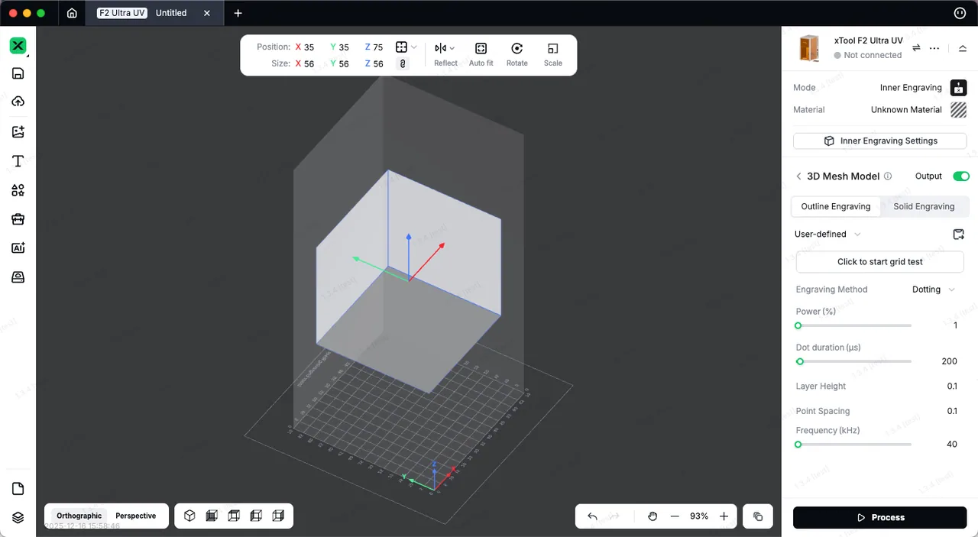The height and width of the screenshot is (537, 978).
Task: Click the Rotate tool
Action: [517, 53]
